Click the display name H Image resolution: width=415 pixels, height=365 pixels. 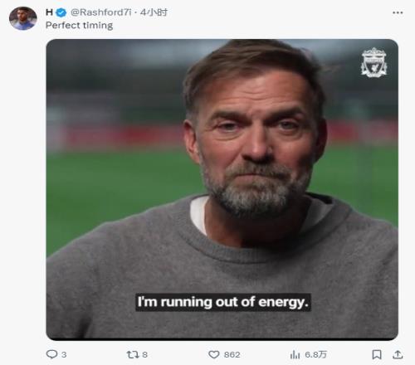[x=49, y=12]
